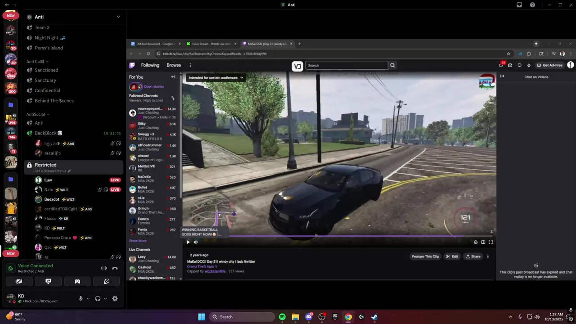
Task: Submit Twitch search with magnifier button
Action: pos(392,65)
